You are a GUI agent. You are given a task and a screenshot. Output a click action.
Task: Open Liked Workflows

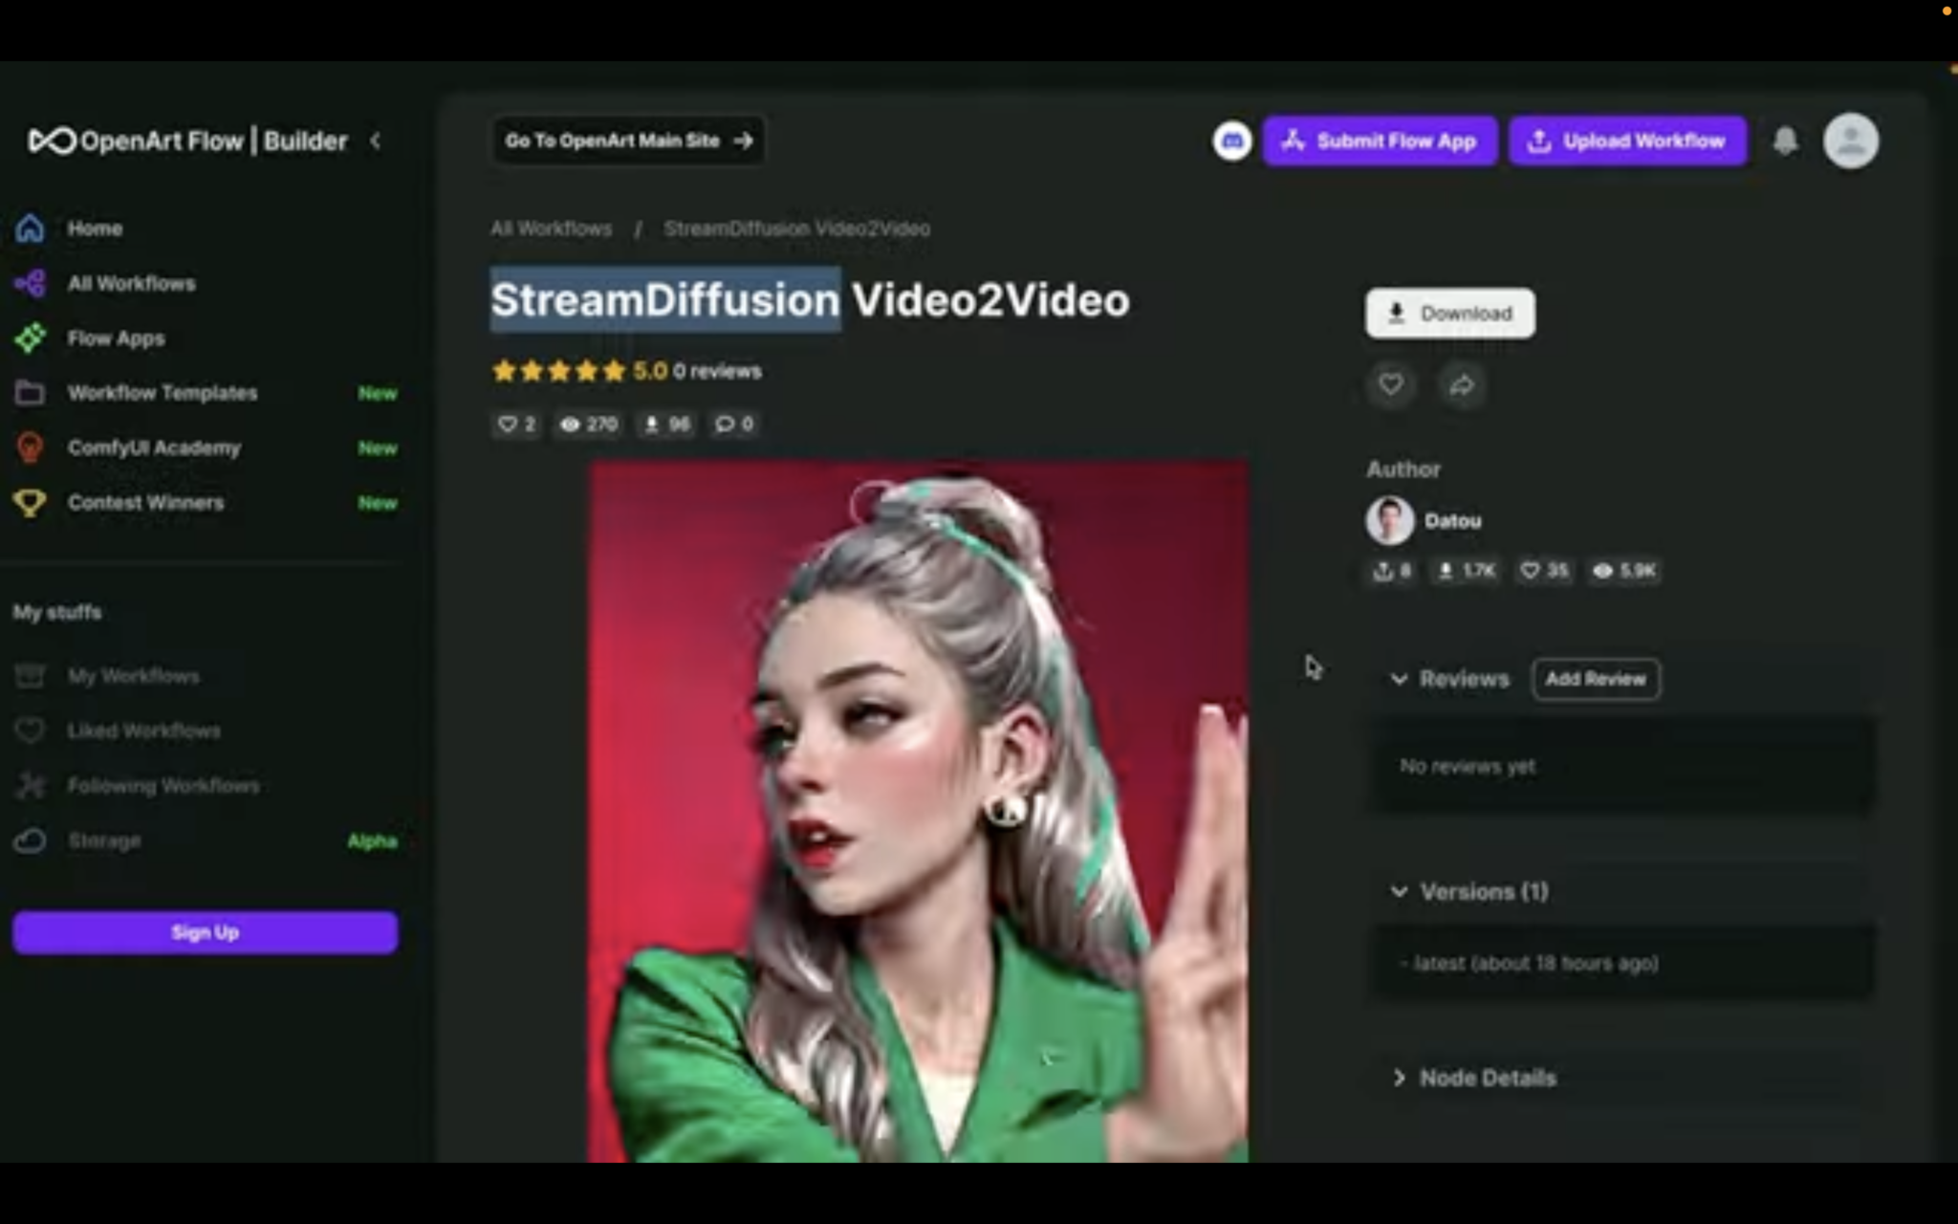(143, 731)
